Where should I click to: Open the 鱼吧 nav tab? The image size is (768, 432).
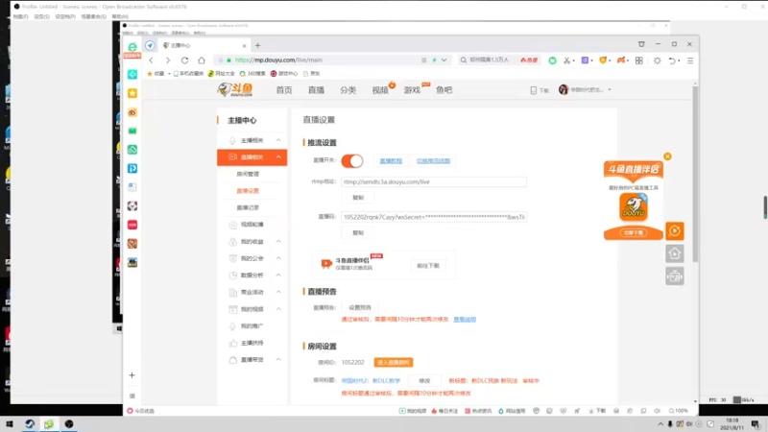tap(444, 90)
